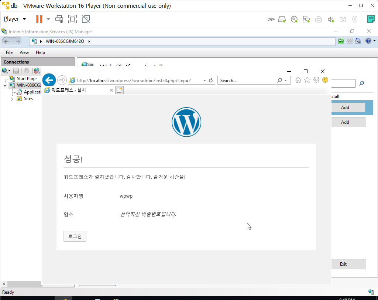
Task: Click the VMware hard disk device icon
Action: pyautogui.click(x=282, y=19)
